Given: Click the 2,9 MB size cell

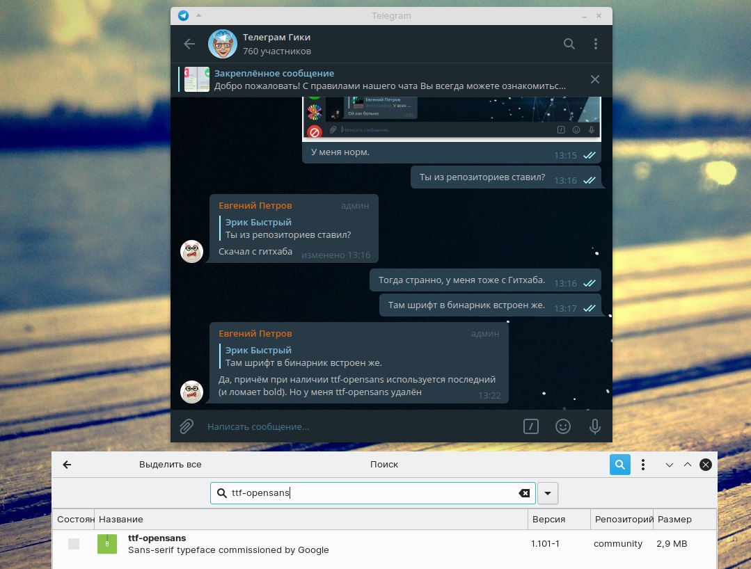Looking at the screenshot, I should 672,544.
